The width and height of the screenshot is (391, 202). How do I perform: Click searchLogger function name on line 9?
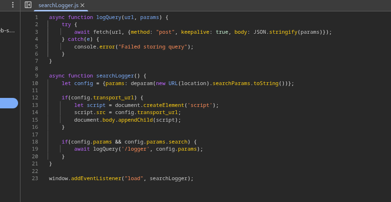click(x=115, y=76)
